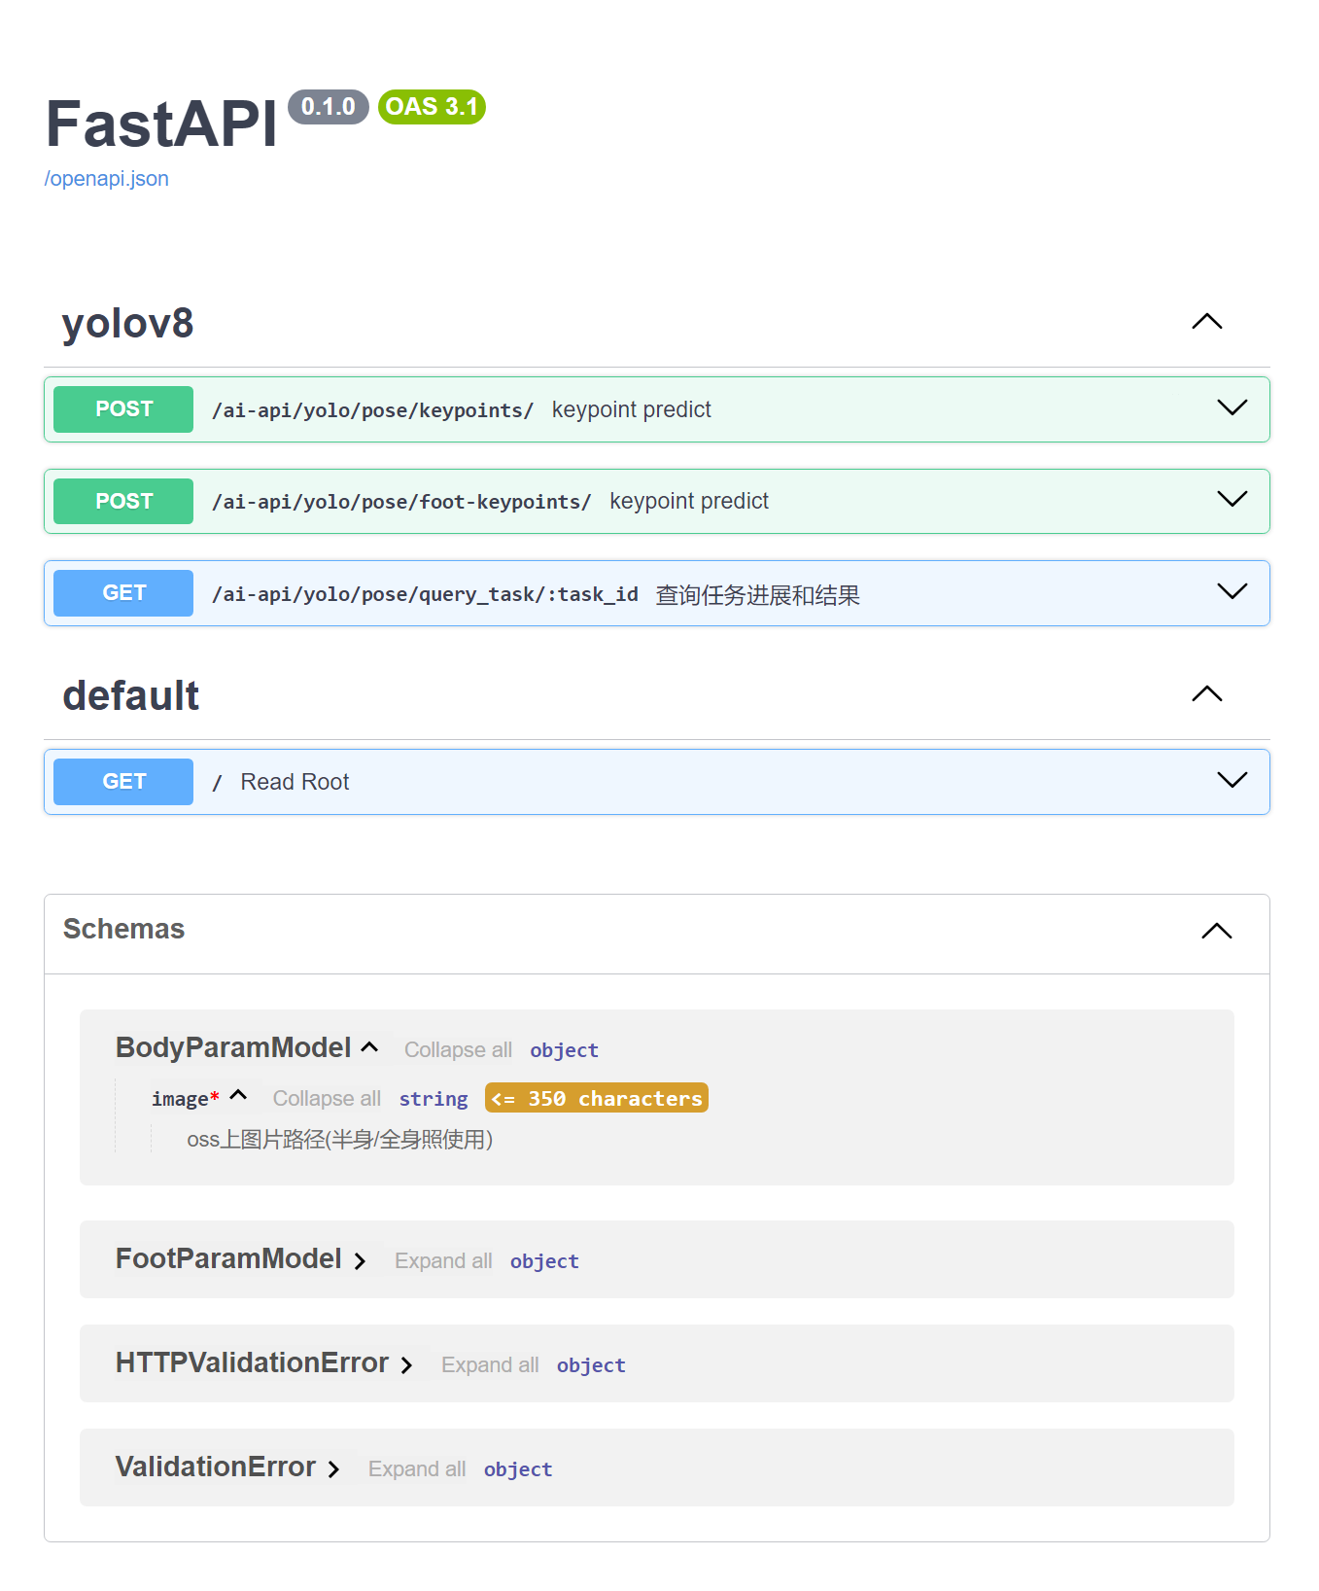
Task: Click the POST badge for pose/keypoints
Action: pyautogui.click(x=123, y=409)
